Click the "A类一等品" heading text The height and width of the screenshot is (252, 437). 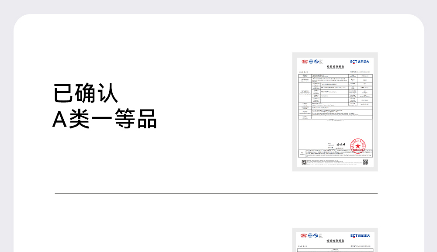click(x=104, y=119)
